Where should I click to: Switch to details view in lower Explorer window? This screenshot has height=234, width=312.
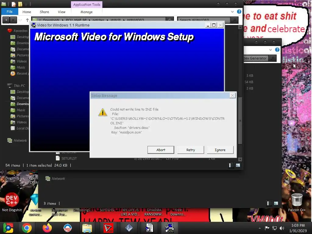(269, 203)
